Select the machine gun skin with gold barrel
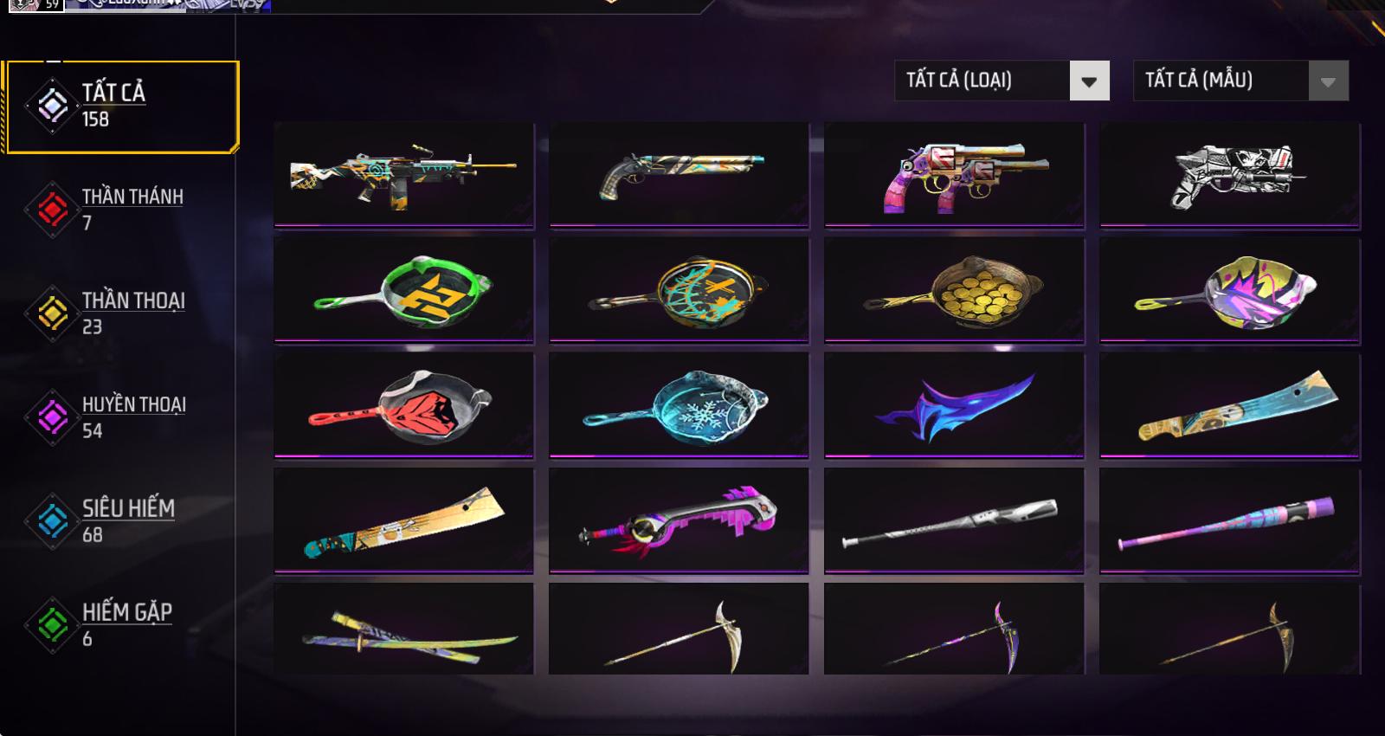1385x736 pixels. point(403,176)
